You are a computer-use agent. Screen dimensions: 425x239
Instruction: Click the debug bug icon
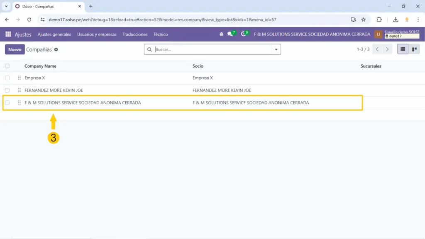pos(221,34)
